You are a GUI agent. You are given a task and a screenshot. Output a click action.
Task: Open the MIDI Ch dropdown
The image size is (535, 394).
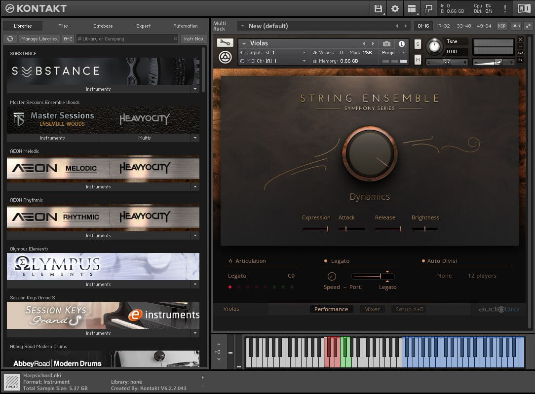(304, 61)
